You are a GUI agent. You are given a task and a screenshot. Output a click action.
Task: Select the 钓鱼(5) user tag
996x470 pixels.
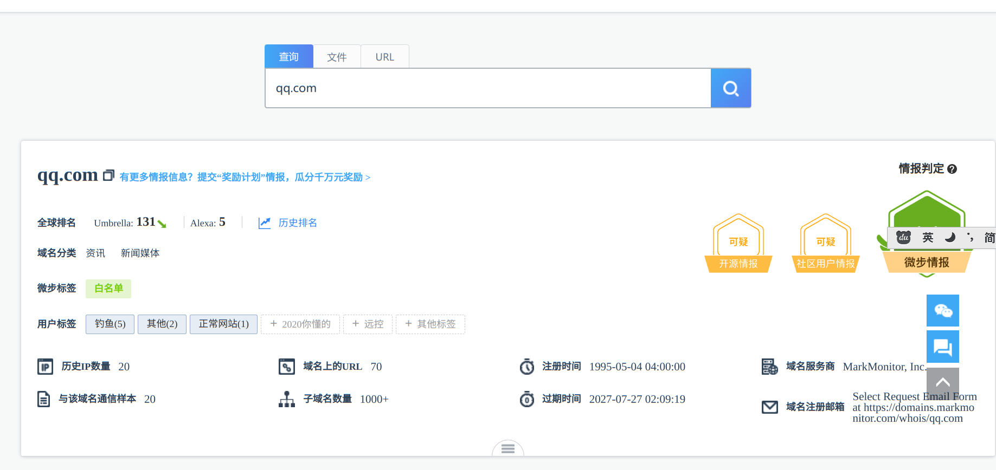coord(110,324)
